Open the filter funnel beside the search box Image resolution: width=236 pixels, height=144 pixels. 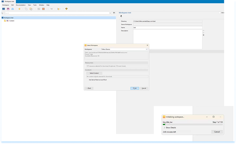[114, 13]
